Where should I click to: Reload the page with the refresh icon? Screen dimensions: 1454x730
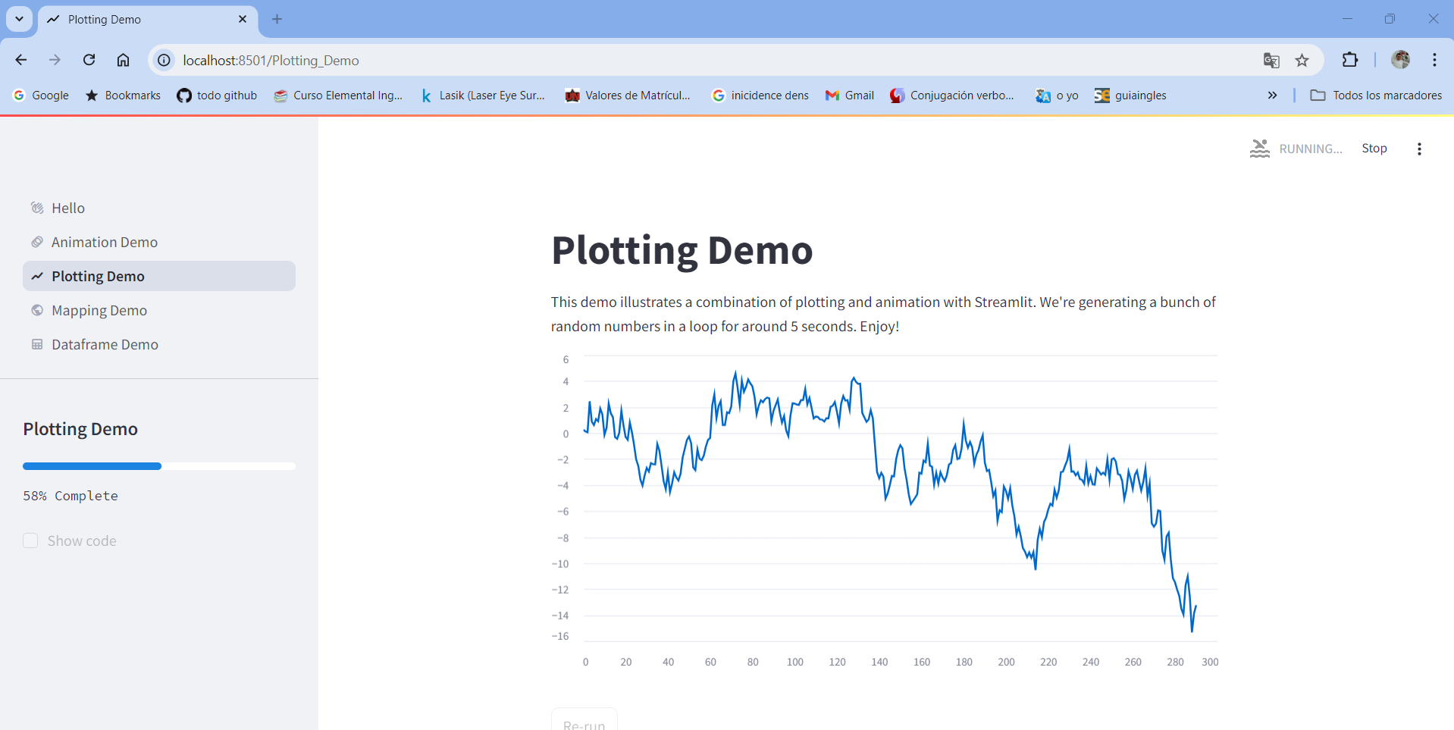(x=89, y=60)
